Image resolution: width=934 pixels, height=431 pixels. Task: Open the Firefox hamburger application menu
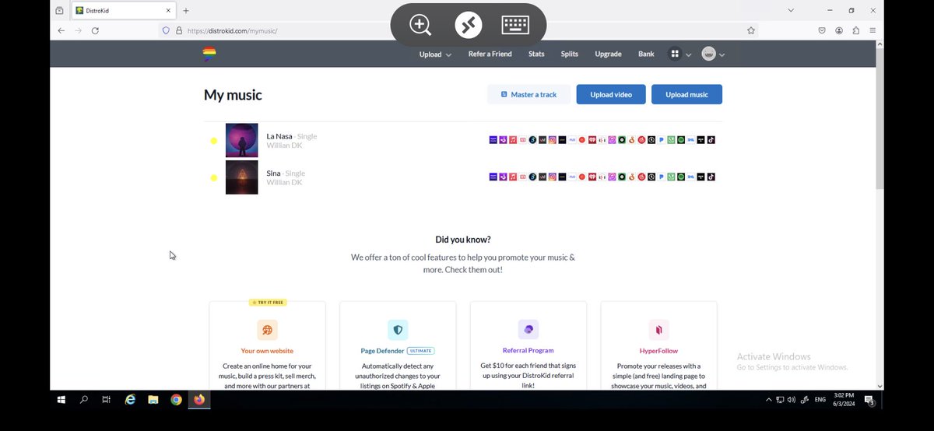click(873, 30)
